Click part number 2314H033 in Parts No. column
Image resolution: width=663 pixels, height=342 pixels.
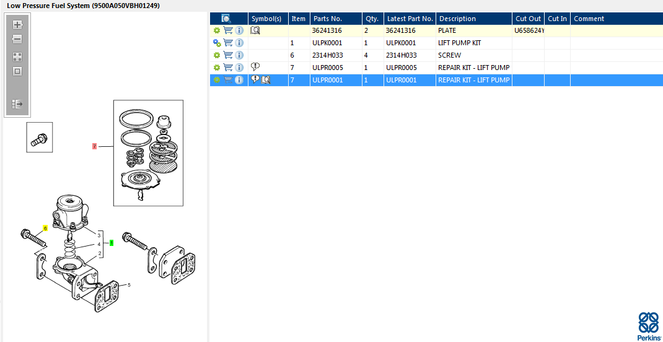coord(327,55)
